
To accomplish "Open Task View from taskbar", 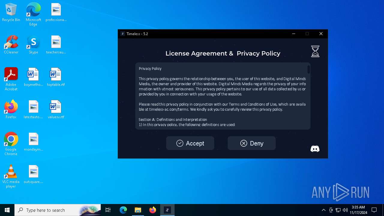I will point(108,210).
